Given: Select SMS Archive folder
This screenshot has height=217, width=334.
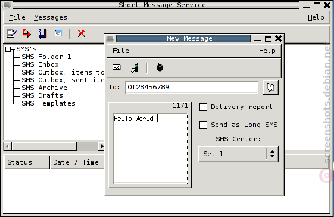Looking at the screenshot, I should (x=44, y=88).
